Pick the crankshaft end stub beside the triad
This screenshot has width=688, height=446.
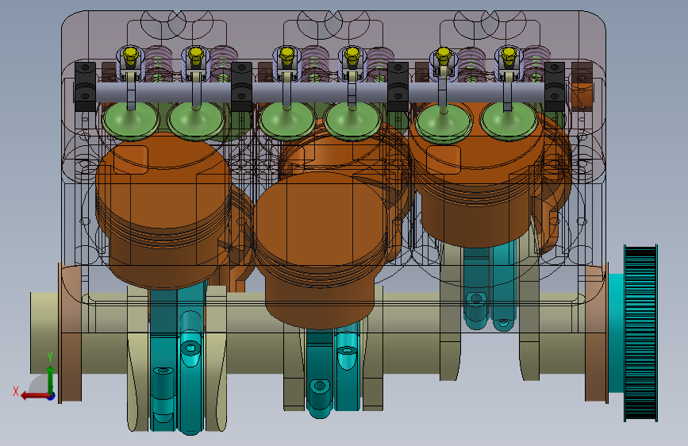click(x=44, y=333)
